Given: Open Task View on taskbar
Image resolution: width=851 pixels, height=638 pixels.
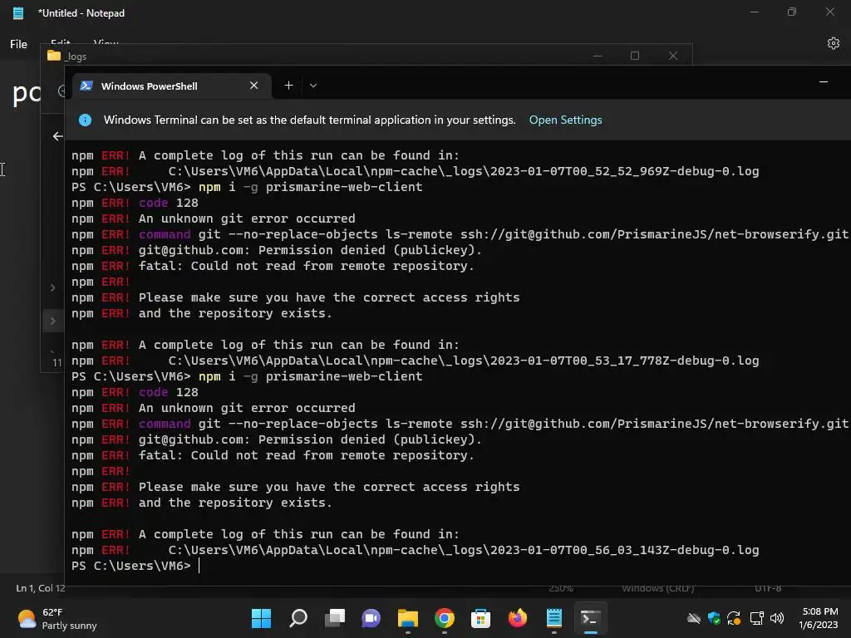Looking at the screenshot, I should click(x=335, y=618).
